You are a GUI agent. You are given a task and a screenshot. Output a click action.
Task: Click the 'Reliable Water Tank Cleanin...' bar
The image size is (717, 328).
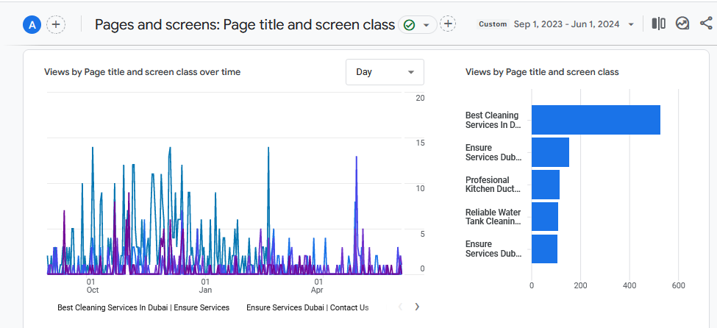[x=544, y=217]
